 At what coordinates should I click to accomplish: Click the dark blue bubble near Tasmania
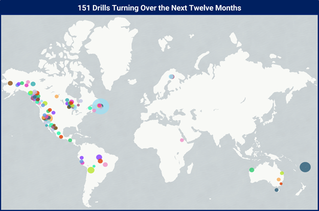click(x=277, y=190)
